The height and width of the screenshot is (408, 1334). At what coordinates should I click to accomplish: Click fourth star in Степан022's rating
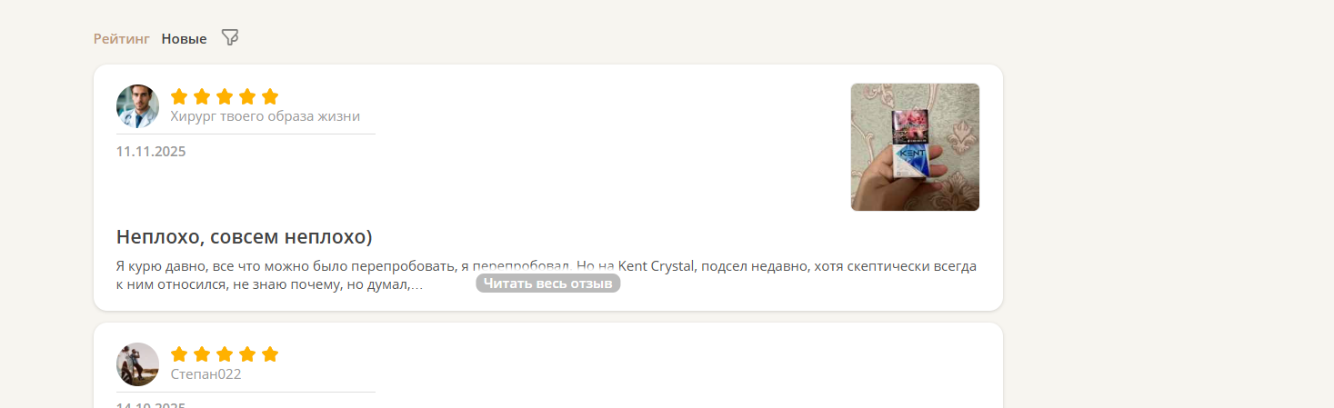point(247,354)
